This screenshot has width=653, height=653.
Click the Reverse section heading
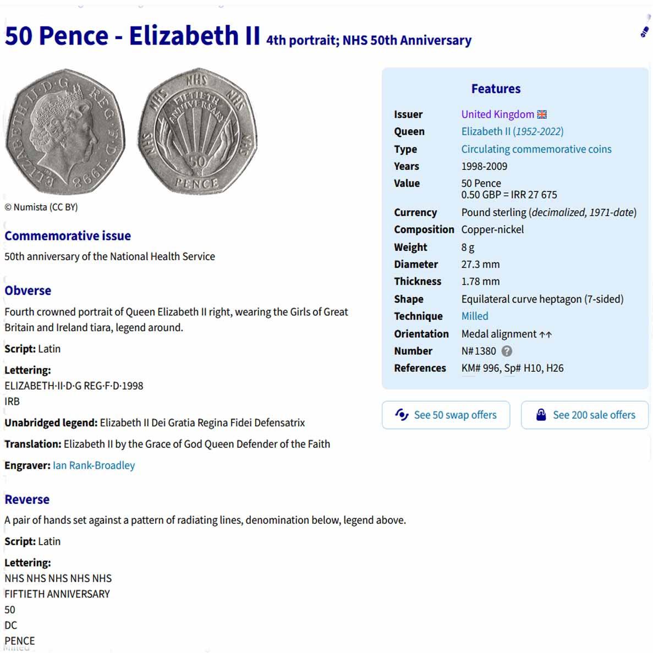coord(27,500)
